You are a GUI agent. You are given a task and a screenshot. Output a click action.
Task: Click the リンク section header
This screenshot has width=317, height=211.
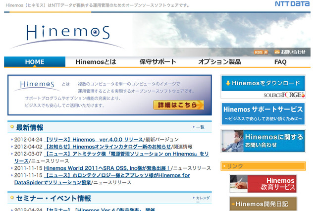[263, 166]
